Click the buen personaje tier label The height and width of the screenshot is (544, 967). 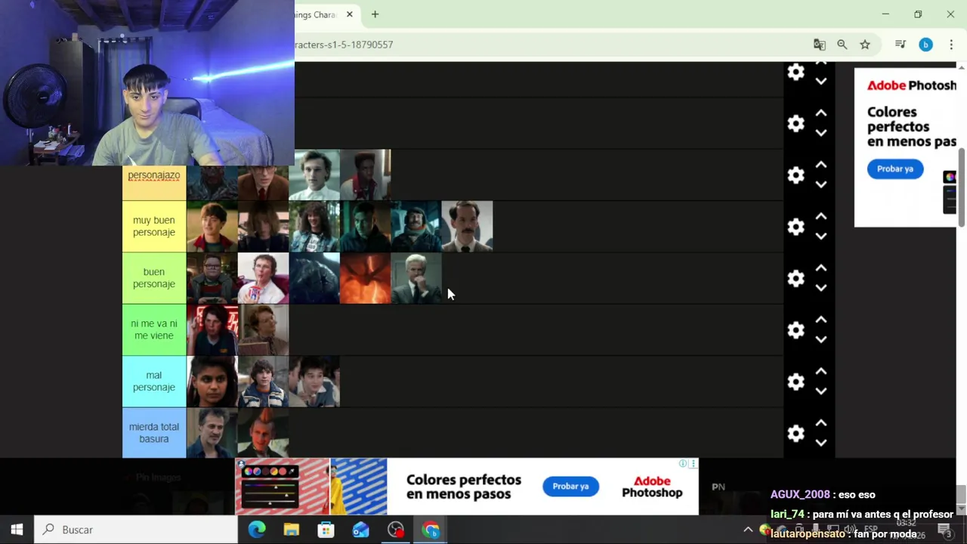click(154, 278)
